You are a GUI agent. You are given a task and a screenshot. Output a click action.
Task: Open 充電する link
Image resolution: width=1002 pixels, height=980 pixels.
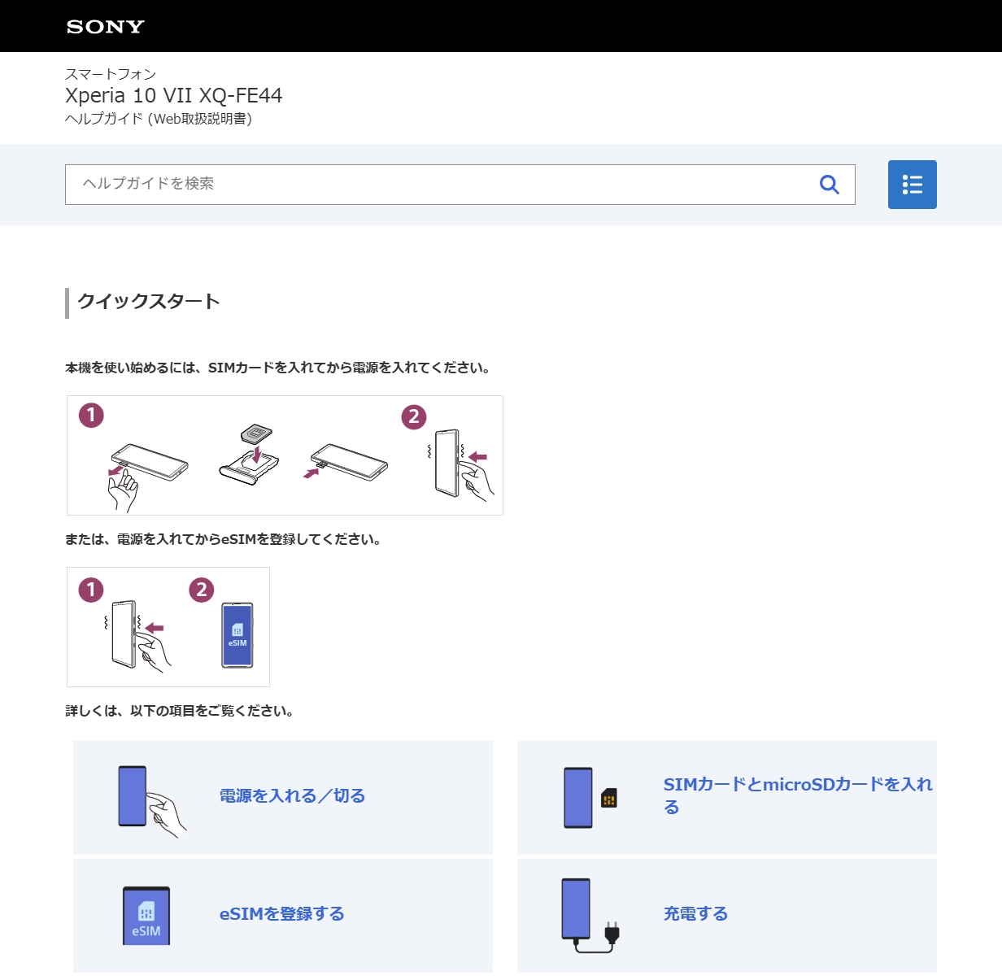pyautogui.click(x=695, y=914)
